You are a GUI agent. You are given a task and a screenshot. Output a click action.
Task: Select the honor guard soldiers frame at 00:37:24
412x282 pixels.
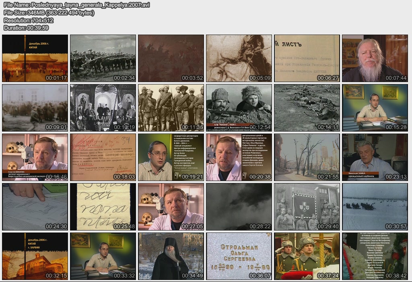click(x=307, y=256)
